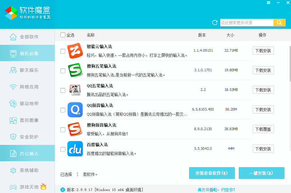Click the gear icon next to 驱动地带
291x193 pixels.
click(x=13, y=104)
